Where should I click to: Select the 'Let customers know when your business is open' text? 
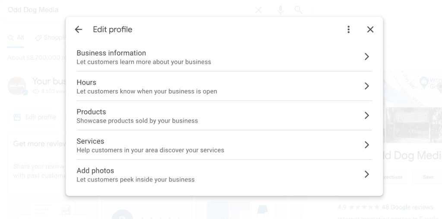147,91
